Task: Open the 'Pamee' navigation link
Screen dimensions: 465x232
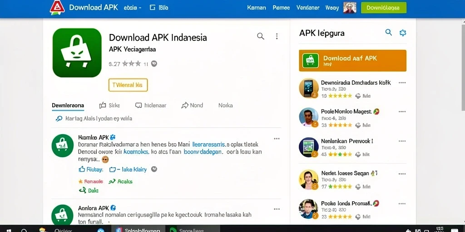Action: point(281,8)
